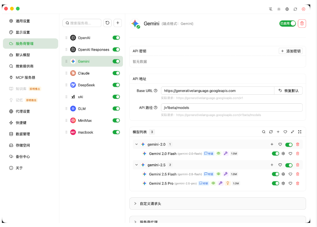Toggle DeepSeek provider switch
The image size is (317, 227).
point(116,85)
